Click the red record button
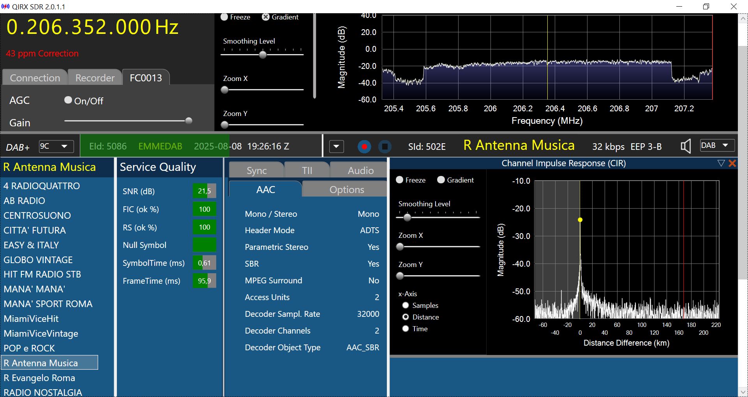 click(364, 147)
